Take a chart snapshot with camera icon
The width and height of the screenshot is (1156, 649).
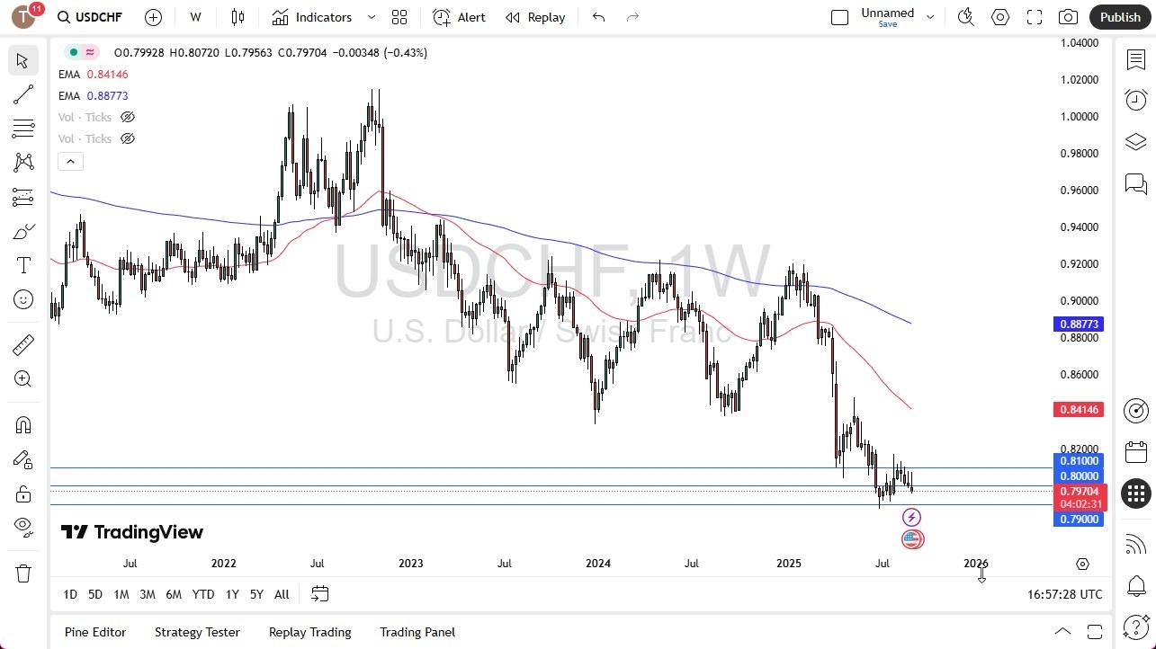click(1067, 17)
